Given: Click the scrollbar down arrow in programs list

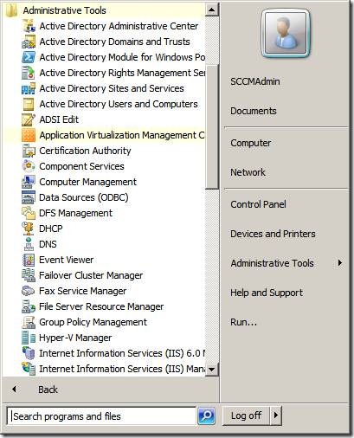Looking at the screenshot, I should coord(212,369).
